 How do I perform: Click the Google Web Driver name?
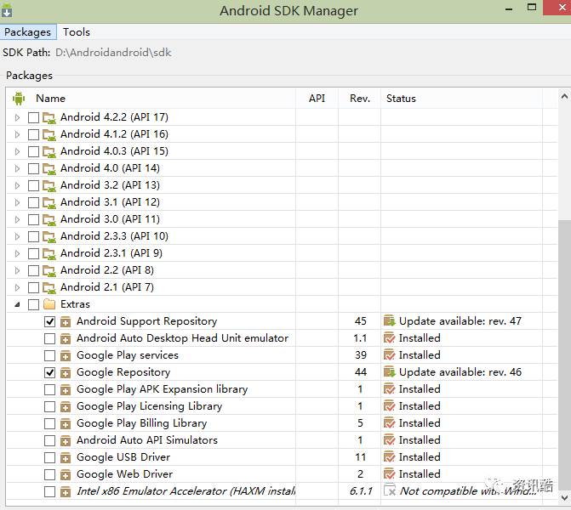point(124,474)
